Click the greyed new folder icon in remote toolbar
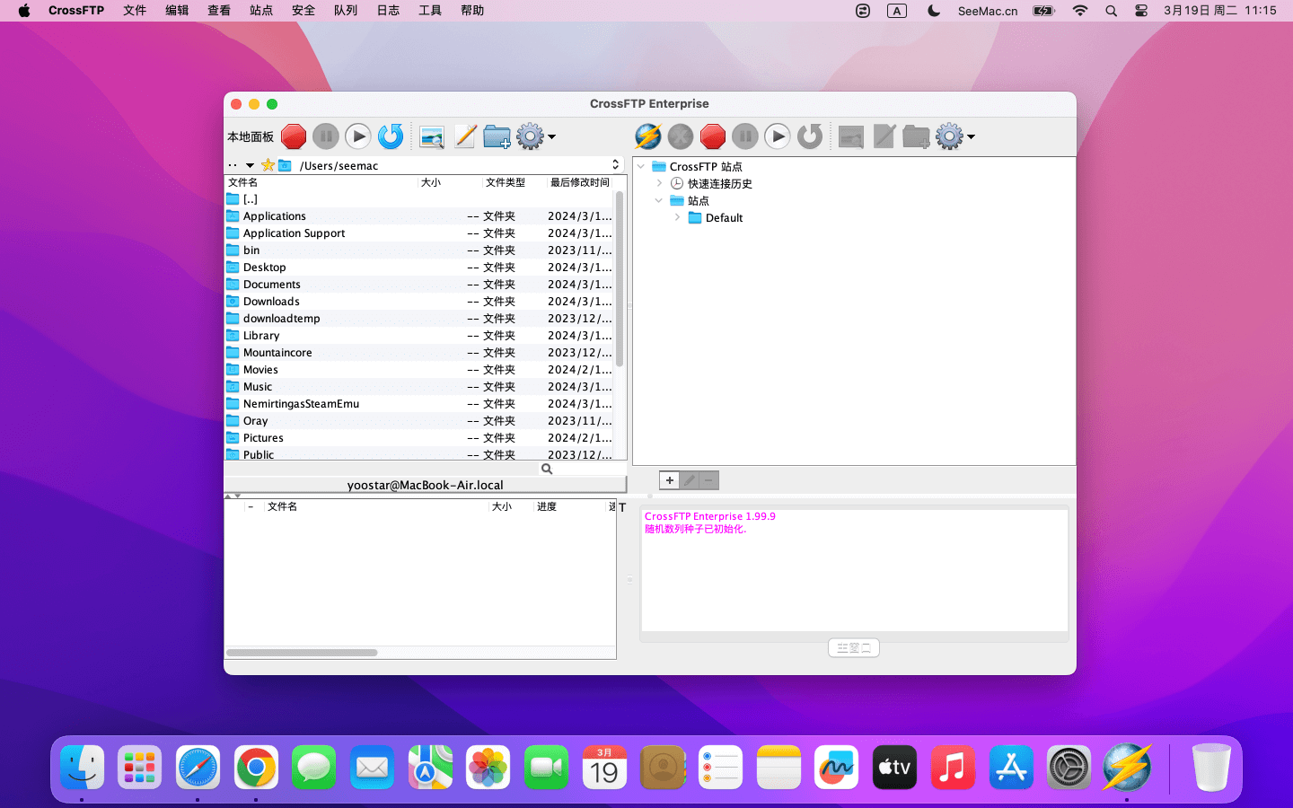Viewport: 1293px width, 808px height. (x=916, y=136)
